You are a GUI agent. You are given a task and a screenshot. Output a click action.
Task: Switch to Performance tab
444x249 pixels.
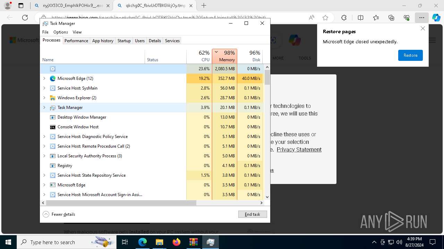pyautogui.click(x=76, y=40)
